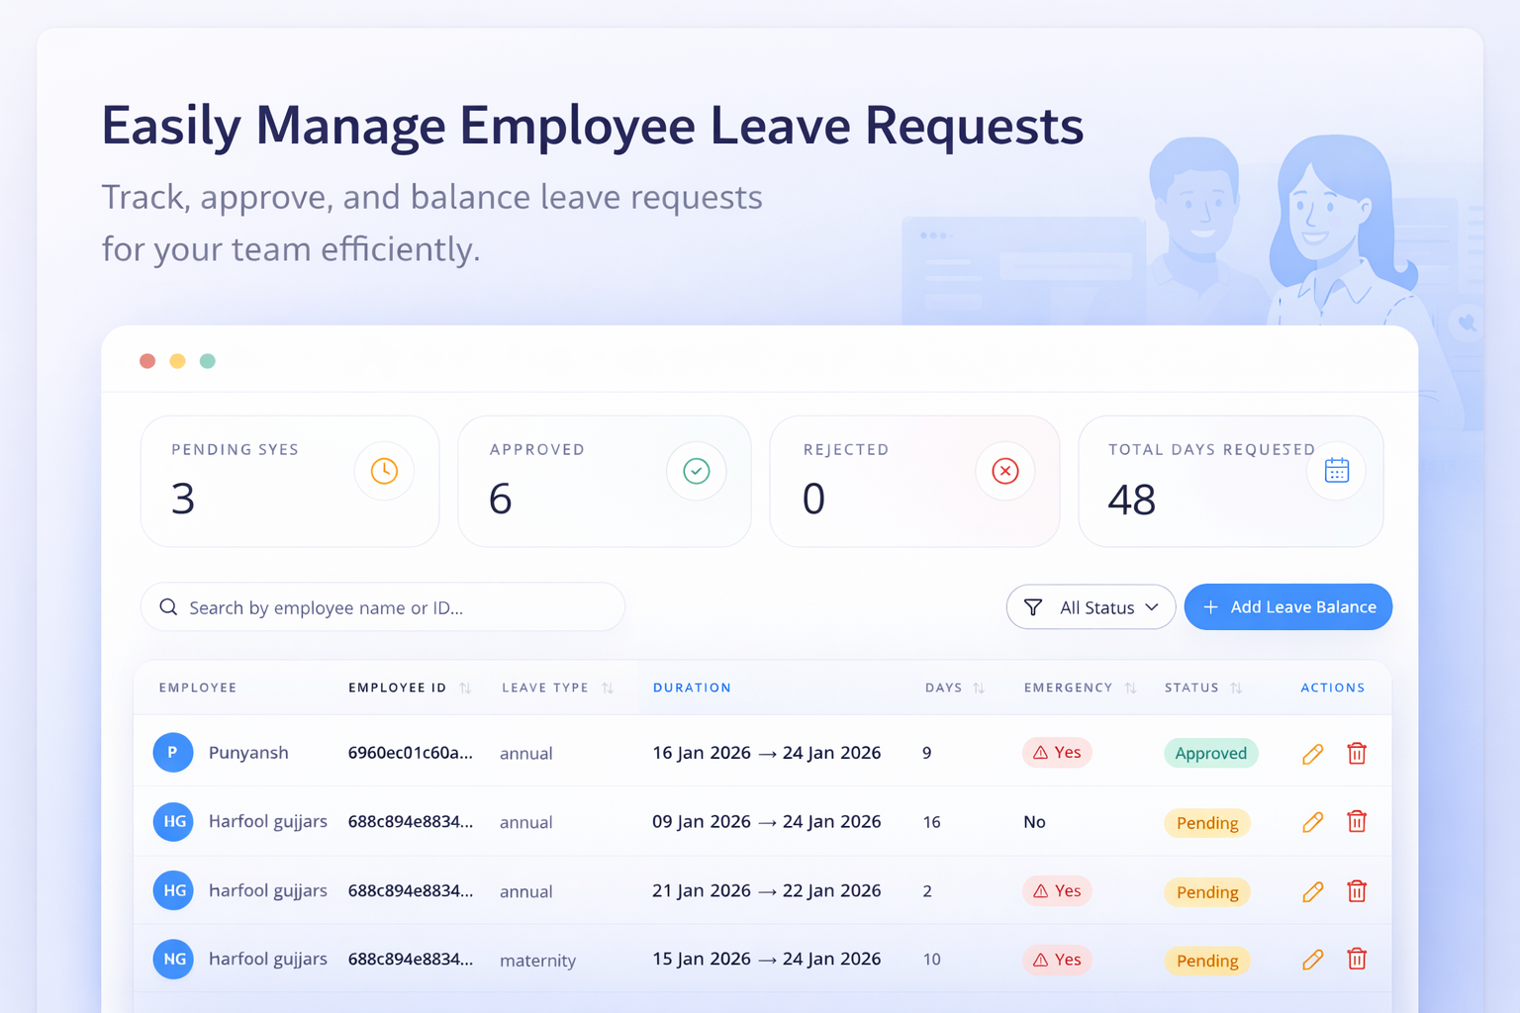Screen dimensions: 1520x1013
Task: Delete Punyansh's leave request with trash icon
Action: pos(1357,754)
